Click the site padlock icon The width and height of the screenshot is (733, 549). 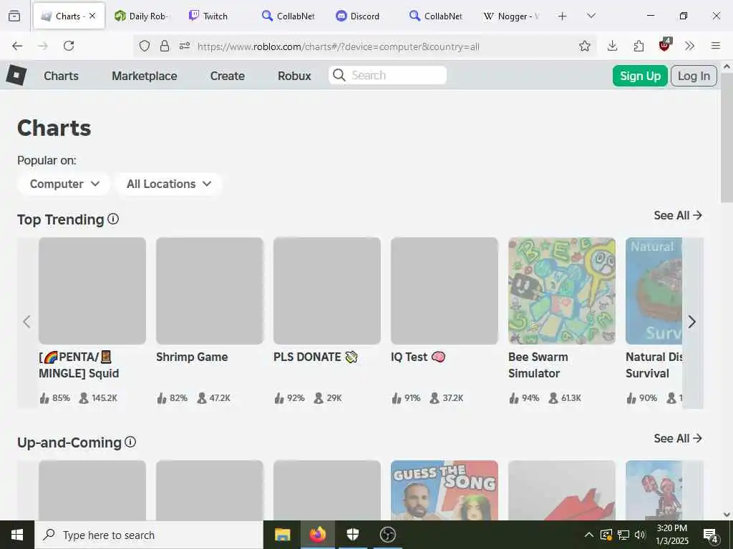[165, 46]
